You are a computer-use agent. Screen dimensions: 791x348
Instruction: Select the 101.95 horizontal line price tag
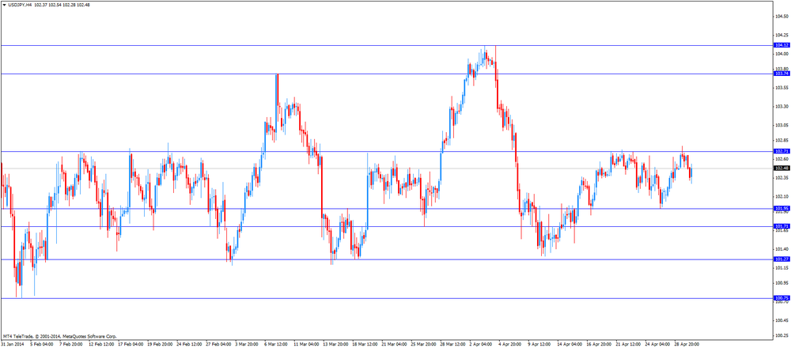[x=781, y=208]
